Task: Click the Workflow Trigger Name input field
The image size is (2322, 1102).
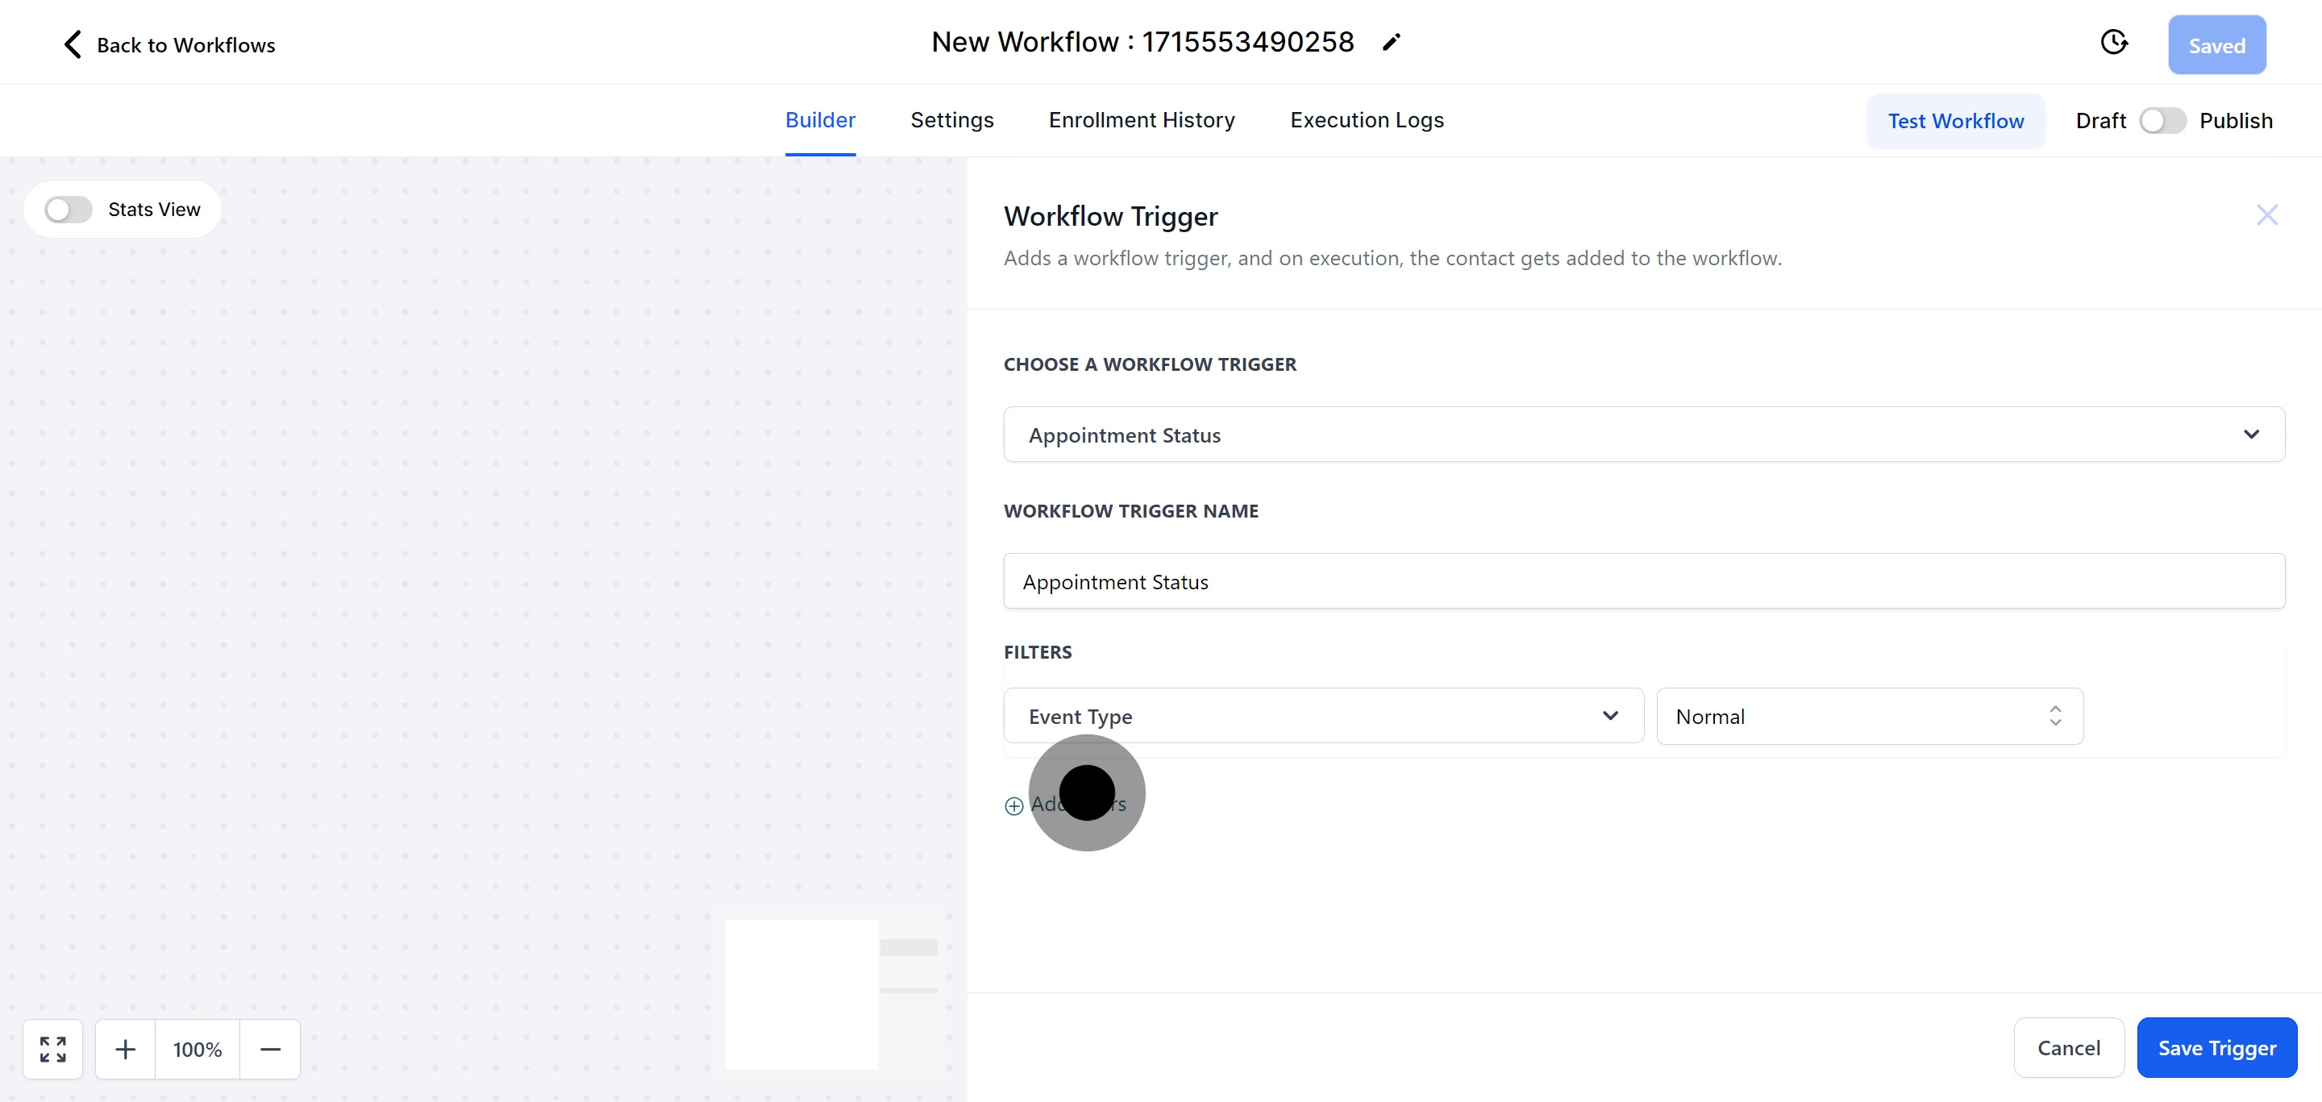Action: 1642,581
